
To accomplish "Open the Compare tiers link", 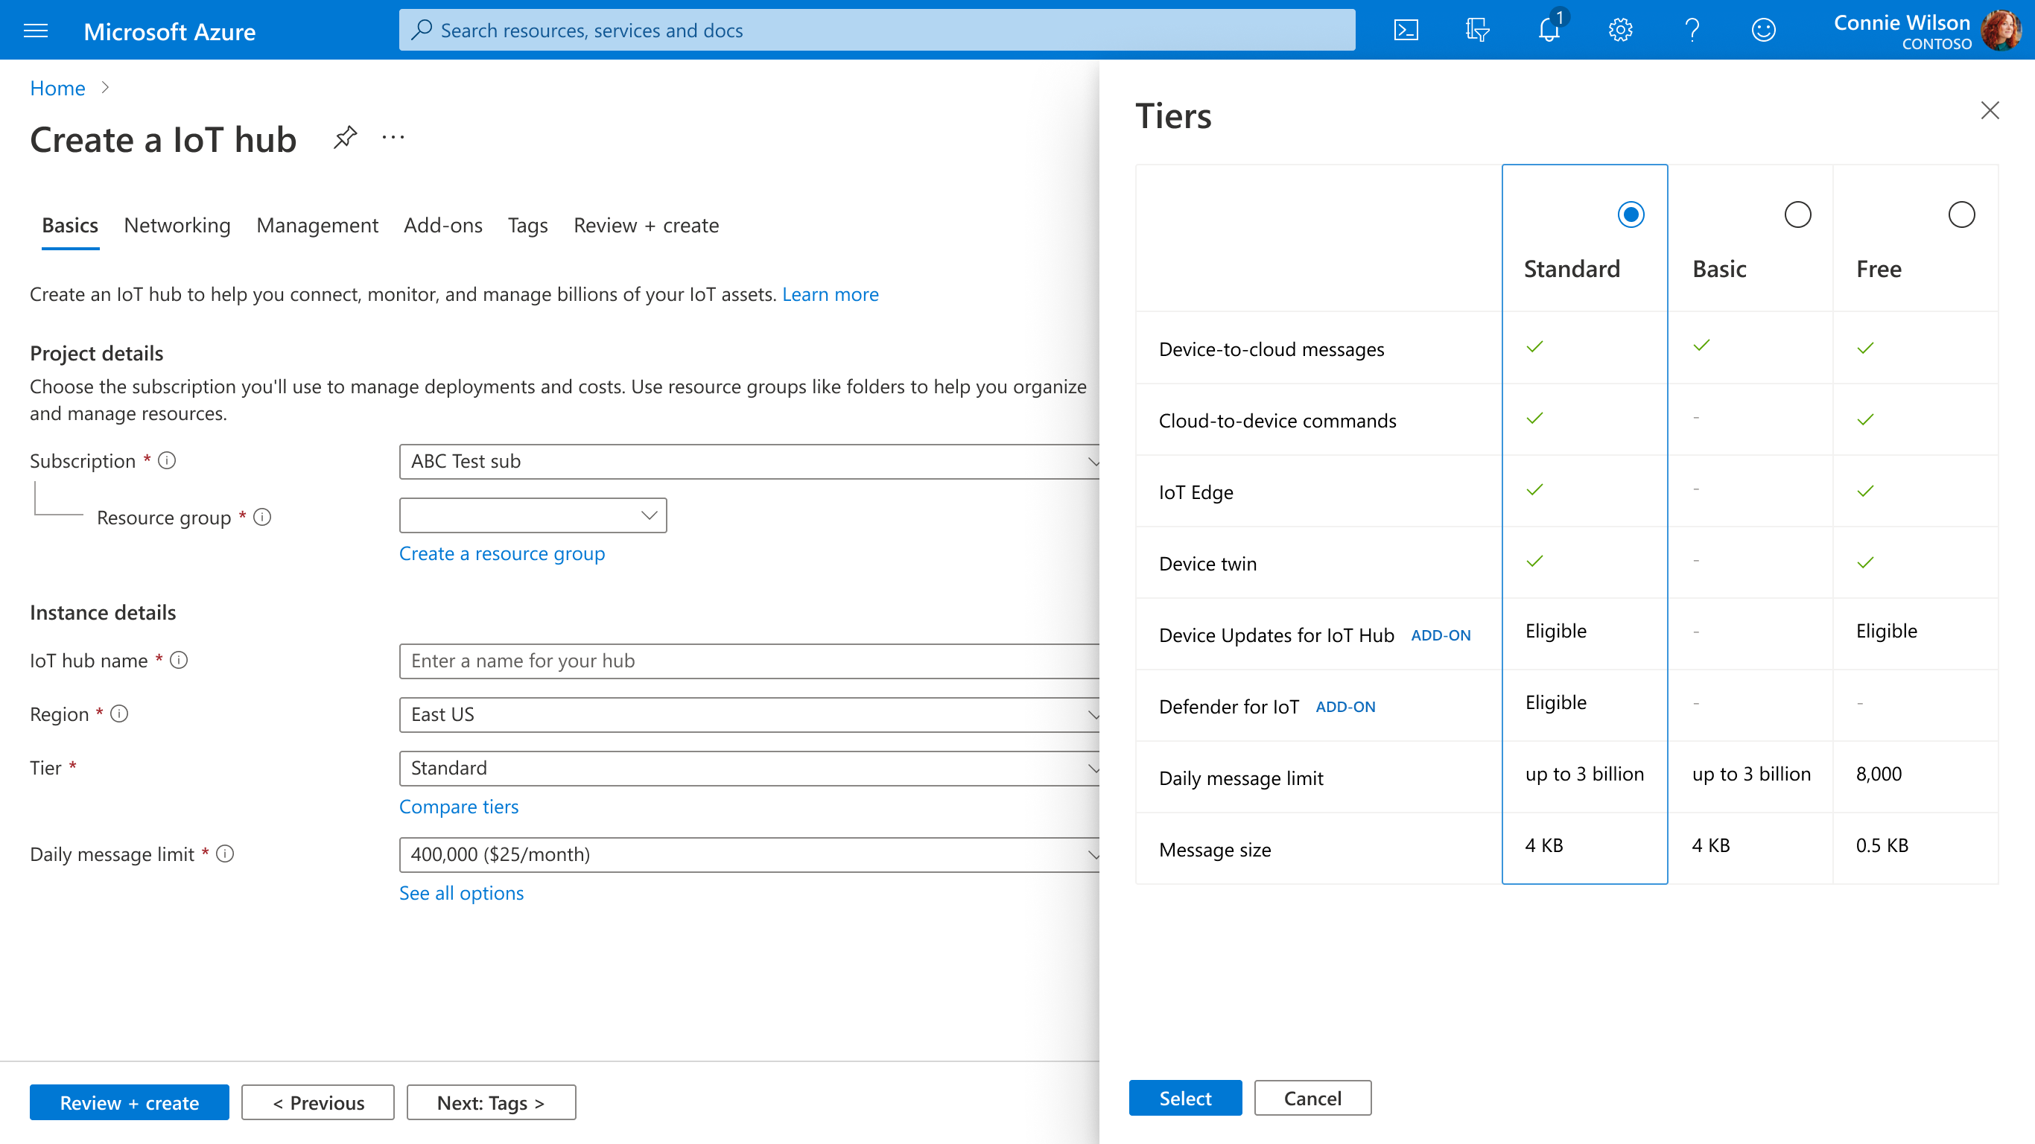I will 458,807.
